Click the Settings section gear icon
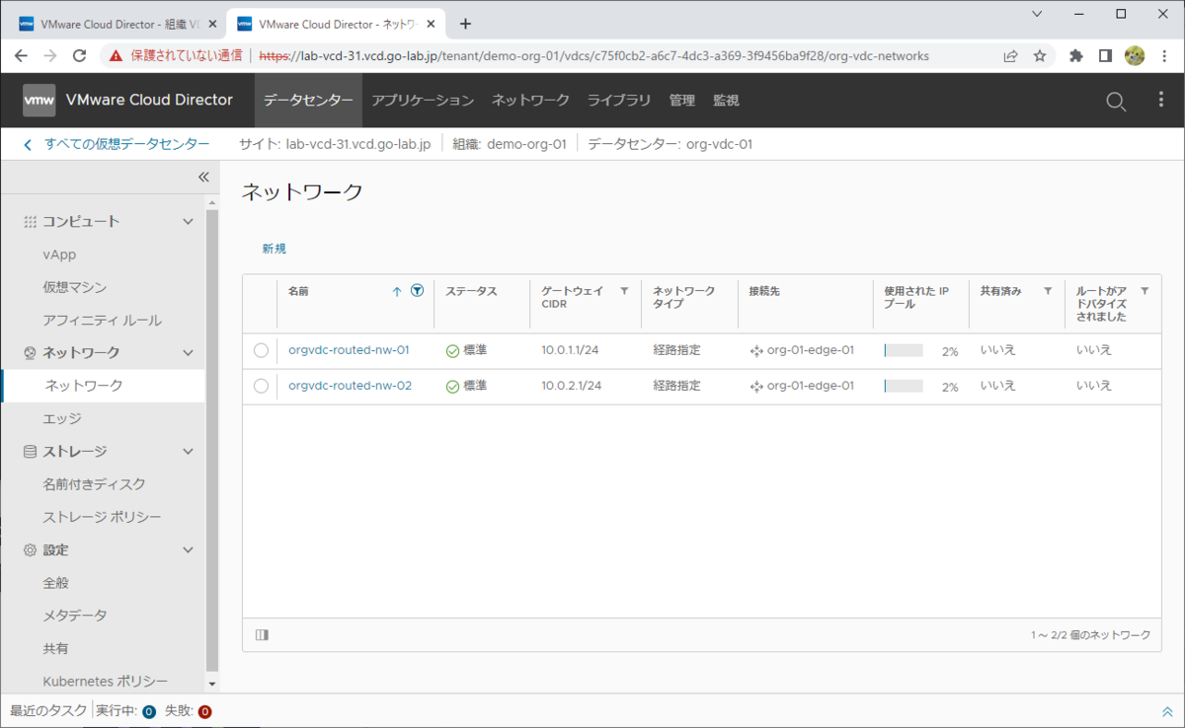Viewport: 1185px width, 728px height. coord(30,549)
